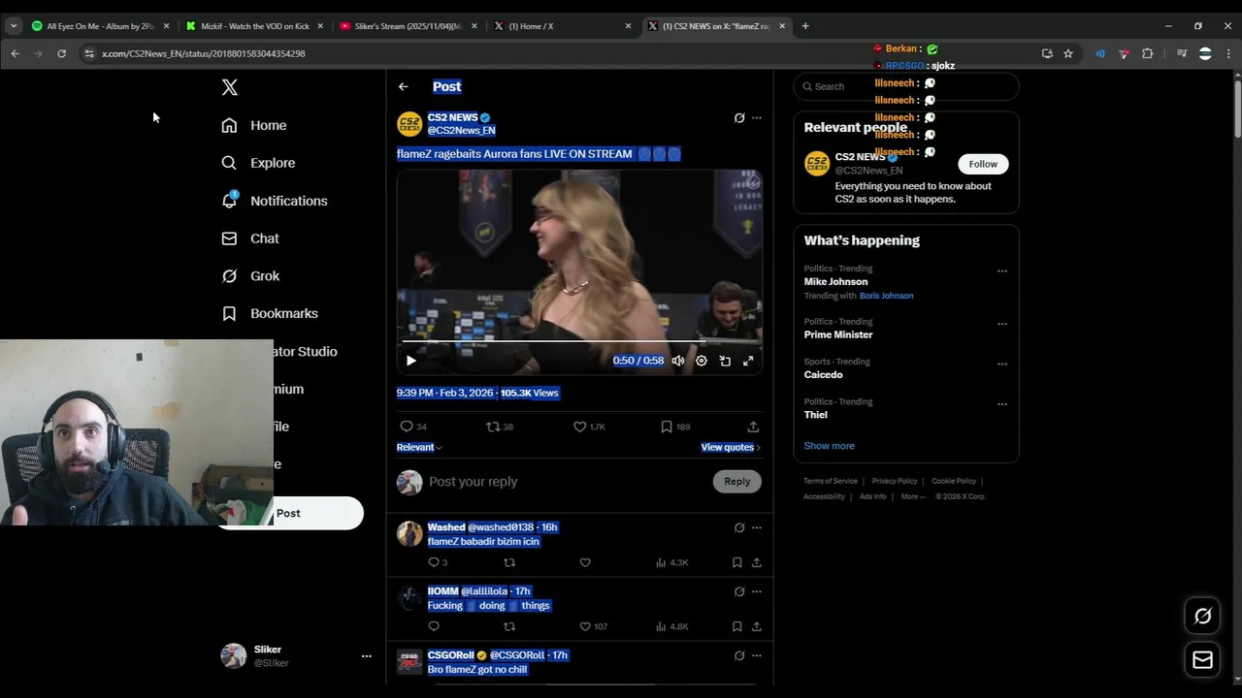
Task: Open Bookmarks in the sidebar
Action: click(270, 313)
